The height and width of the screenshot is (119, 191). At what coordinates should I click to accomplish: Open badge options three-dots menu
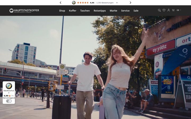pos(14,82)
